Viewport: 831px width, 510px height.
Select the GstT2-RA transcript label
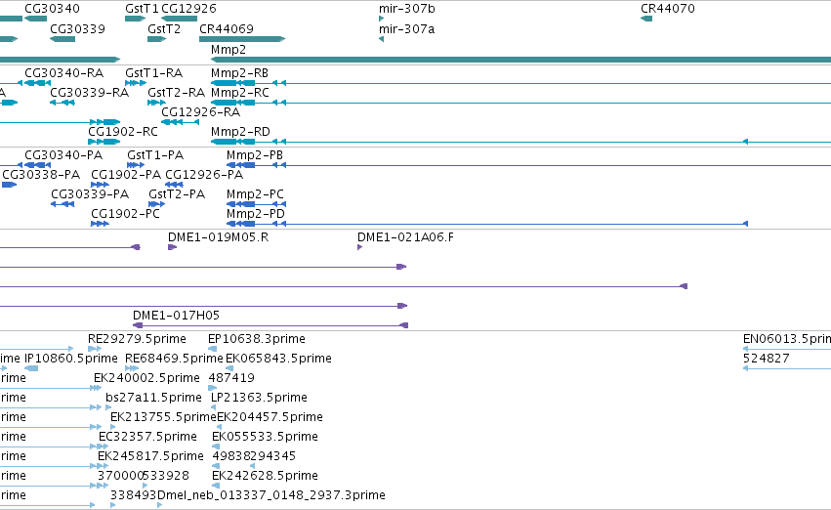(x=176, y=92)
